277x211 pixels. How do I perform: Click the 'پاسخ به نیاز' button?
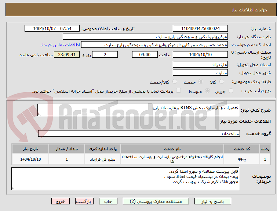coord(213,201)
